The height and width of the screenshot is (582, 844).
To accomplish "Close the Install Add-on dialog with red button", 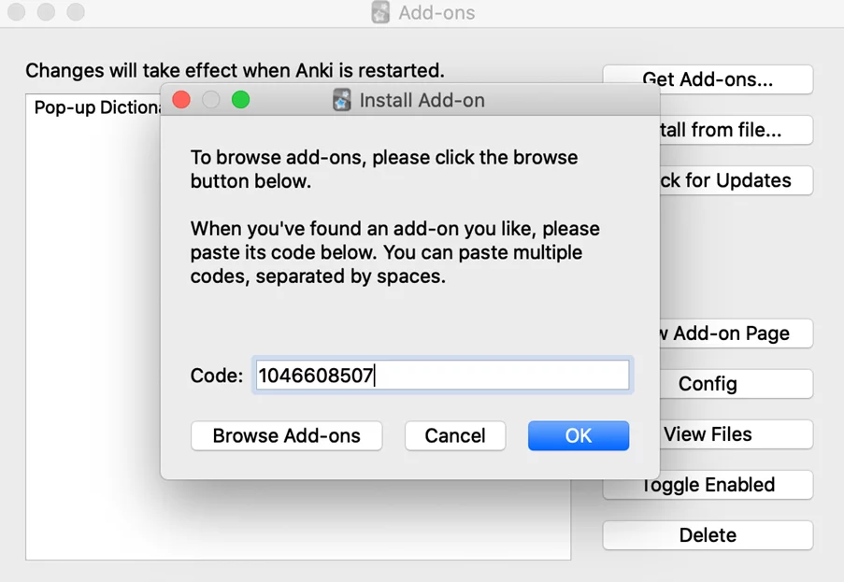I will 181,100.
